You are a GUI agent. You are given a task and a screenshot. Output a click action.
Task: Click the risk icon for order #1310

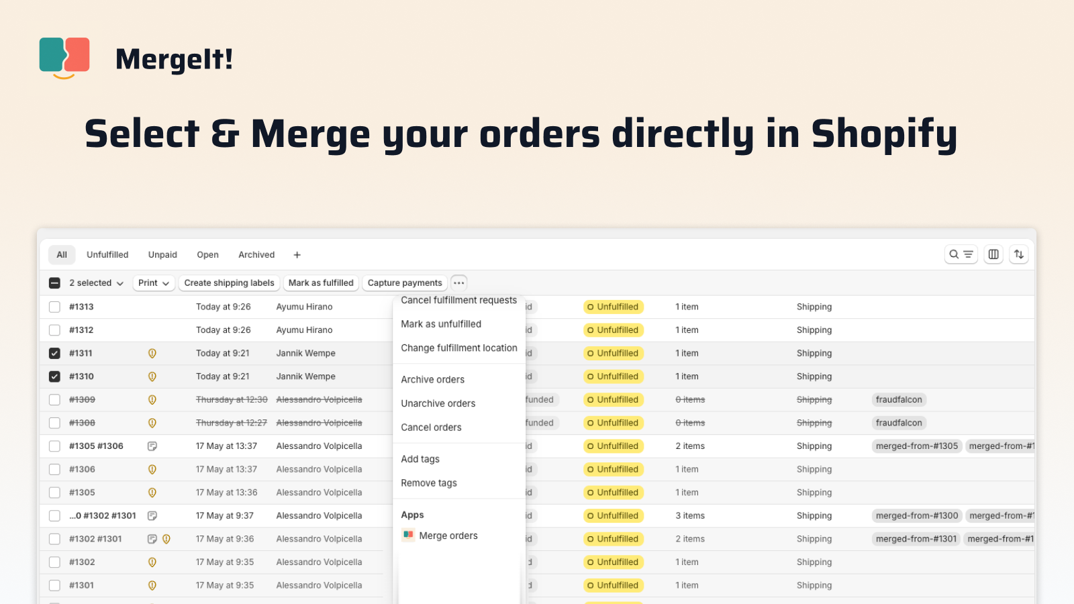152,376
